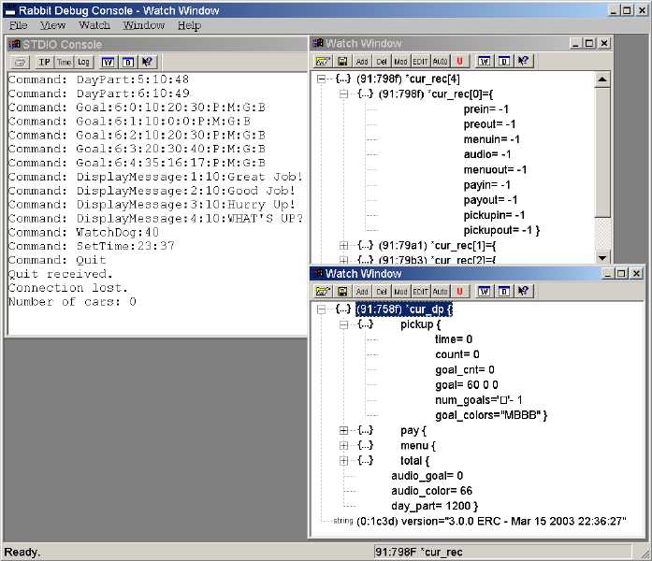Select the day_part= 1200 row
Image resolution: width=652 pixels, height=561 pixels.
tap(435, 506)
